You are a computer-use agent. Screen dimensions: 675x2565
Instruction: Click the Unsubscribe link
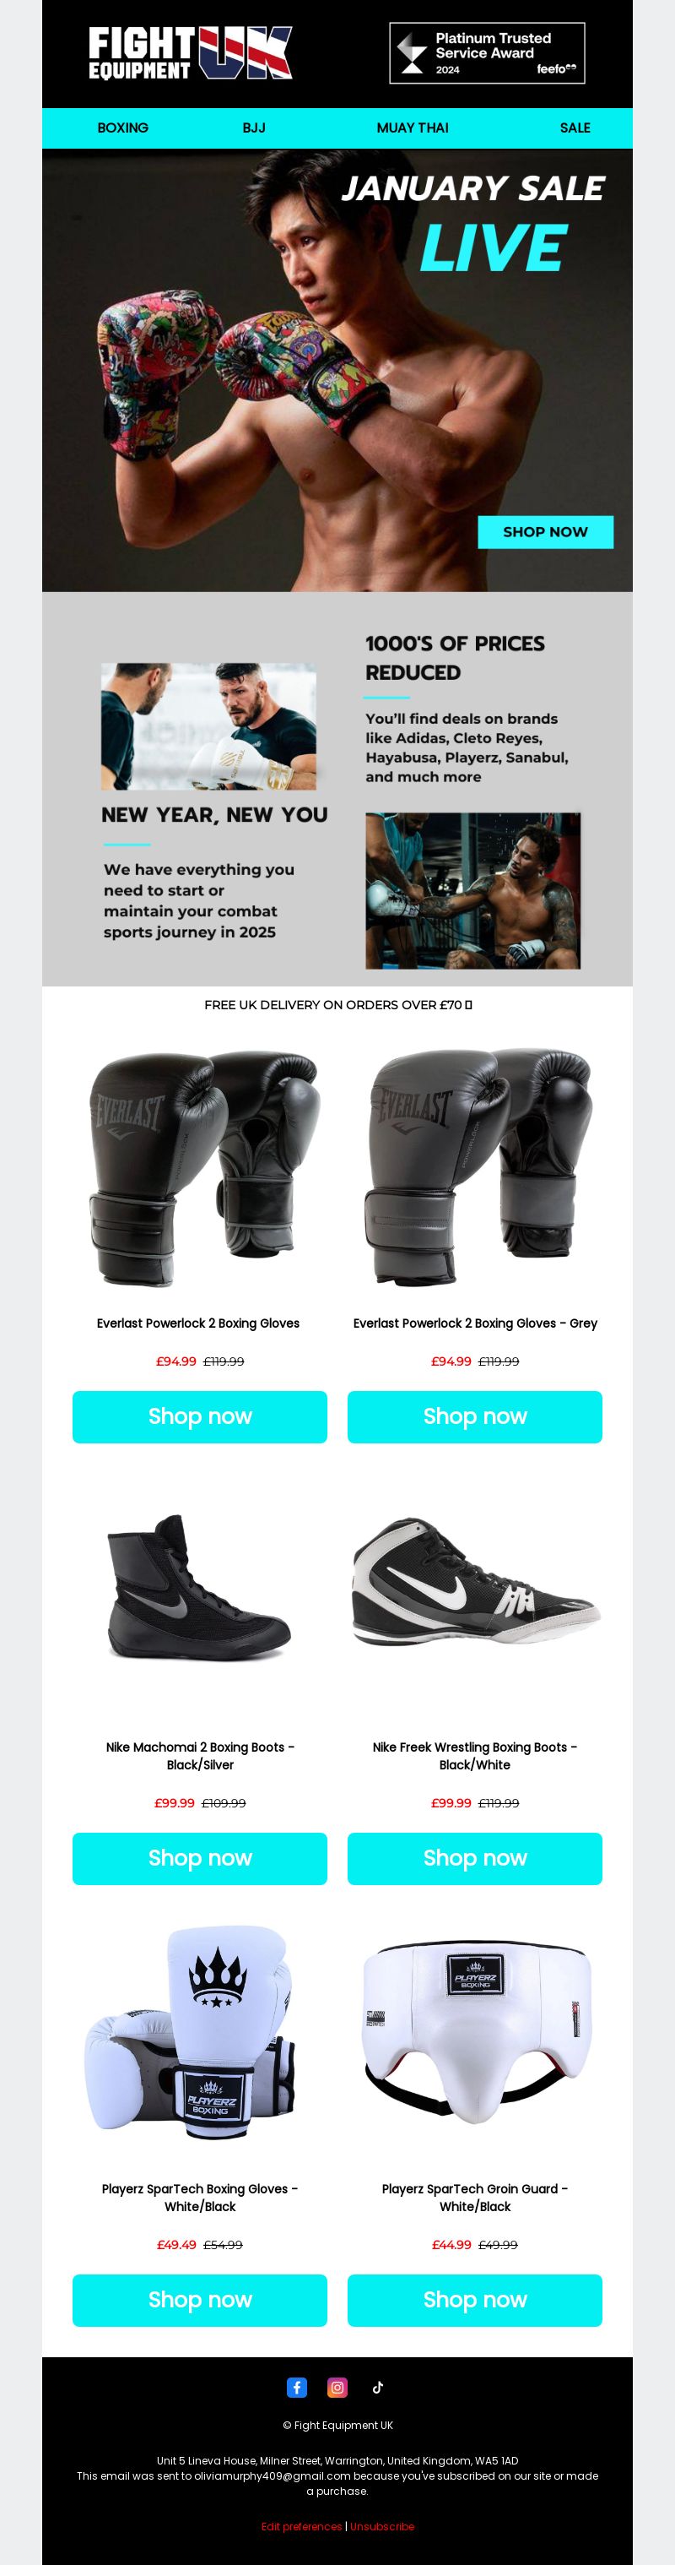pos(381,2526)
